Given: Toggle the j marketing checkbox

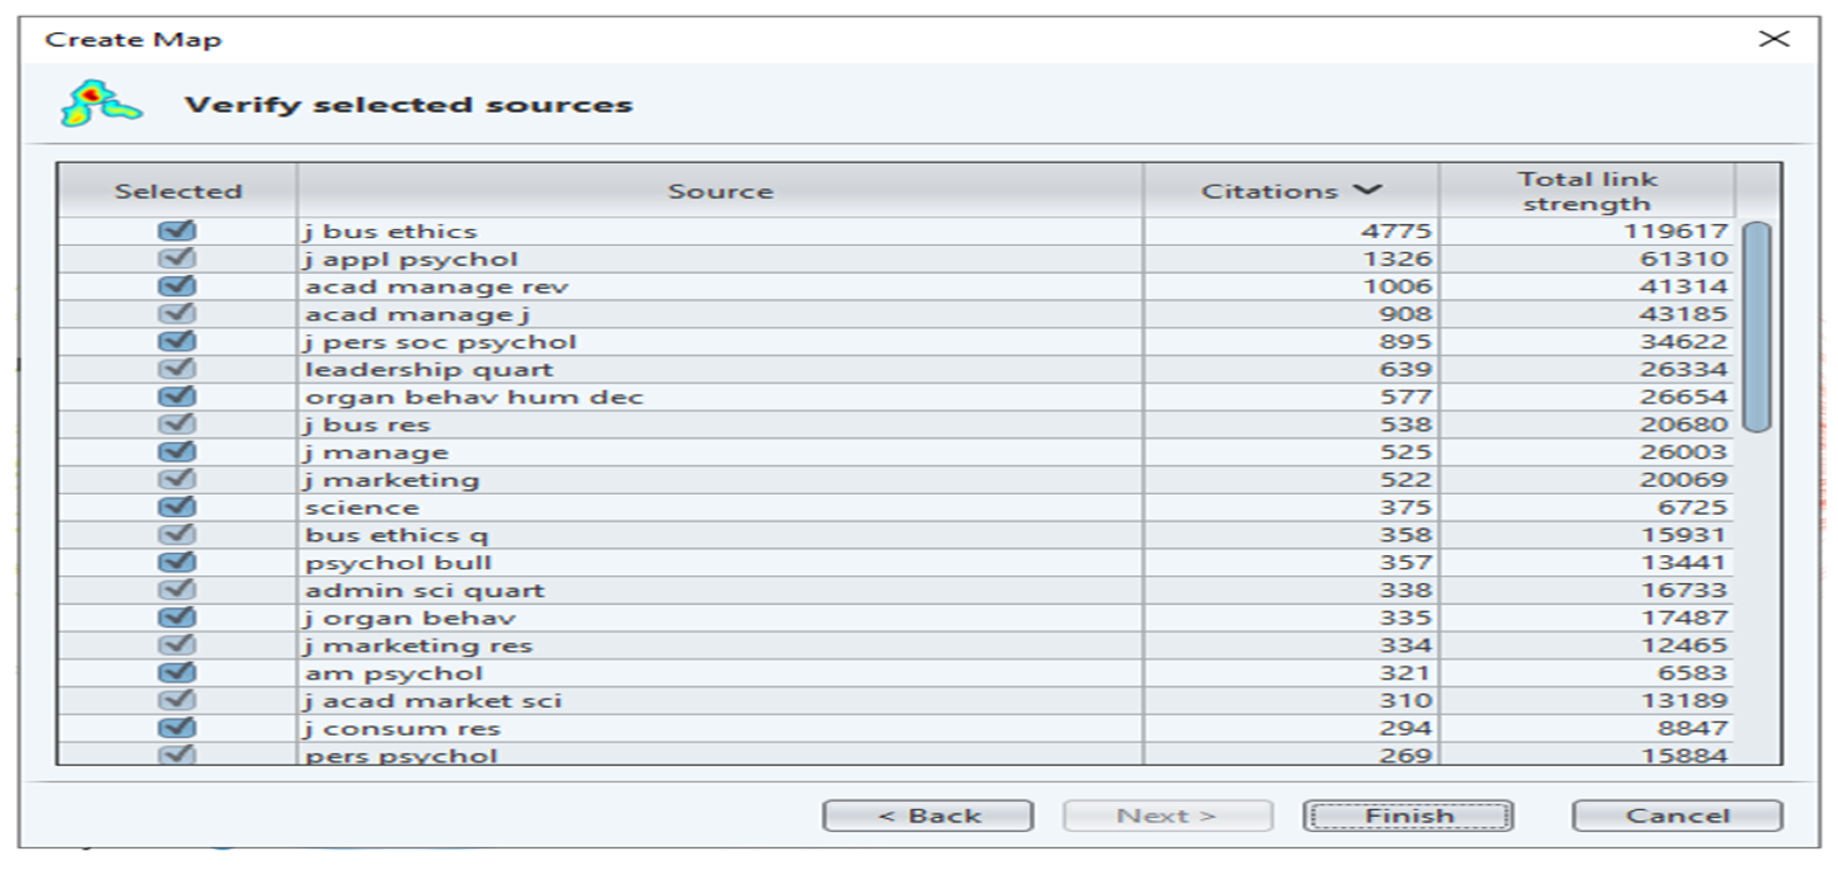Looking at the screenshot, I should [x=177, y=479].
